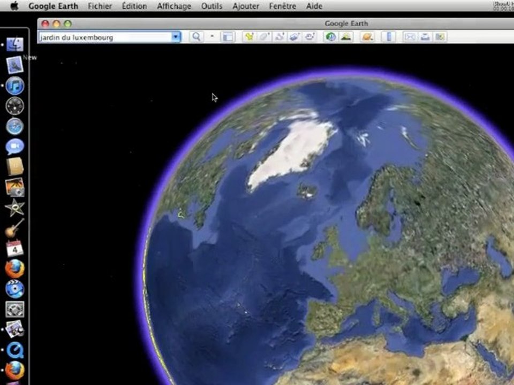Open the Fenêtre menu
The height and width of the screenshot is (385, 514).
(282, 6)
